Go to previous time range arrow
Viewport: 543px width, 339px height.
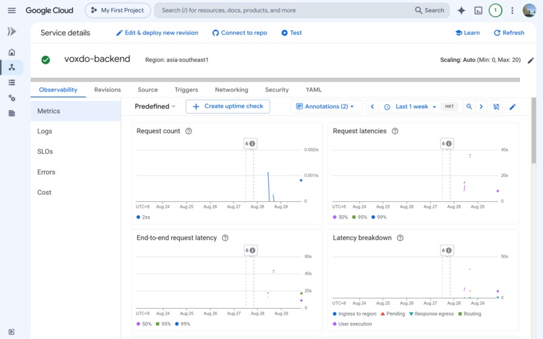[373, 106]
